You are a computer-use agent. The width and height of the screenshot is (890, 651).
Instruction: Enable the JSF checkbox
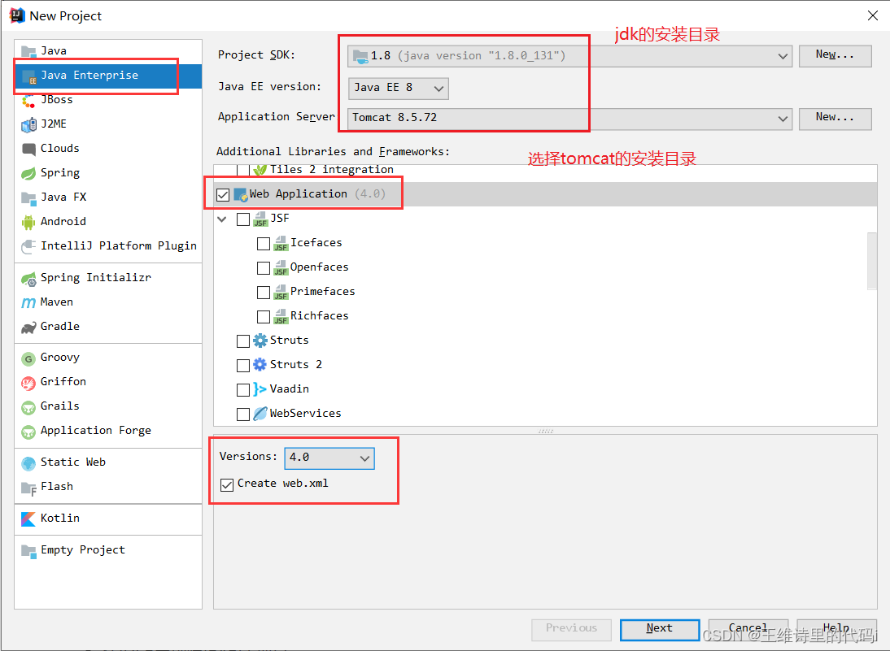tap(243, 219)
